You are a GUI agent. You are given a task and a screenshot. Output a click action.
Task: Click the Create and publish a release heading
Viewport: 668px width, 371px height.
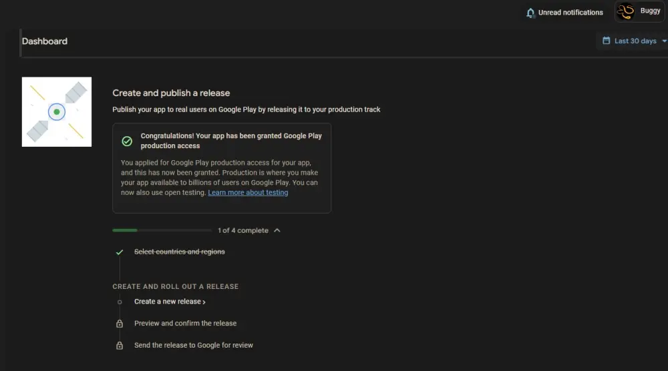click(x=171, y=93)
